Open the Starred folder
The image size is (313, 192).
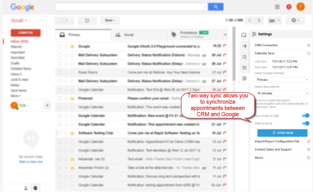click(x=16, y=47)
